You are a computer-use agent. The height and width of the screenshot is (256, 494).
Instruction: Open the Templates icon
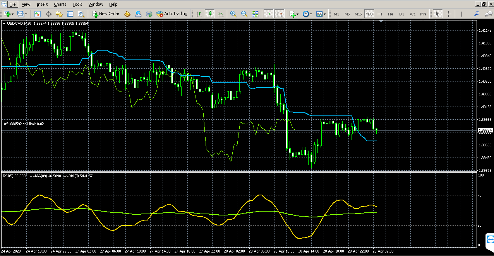point(319,14)
